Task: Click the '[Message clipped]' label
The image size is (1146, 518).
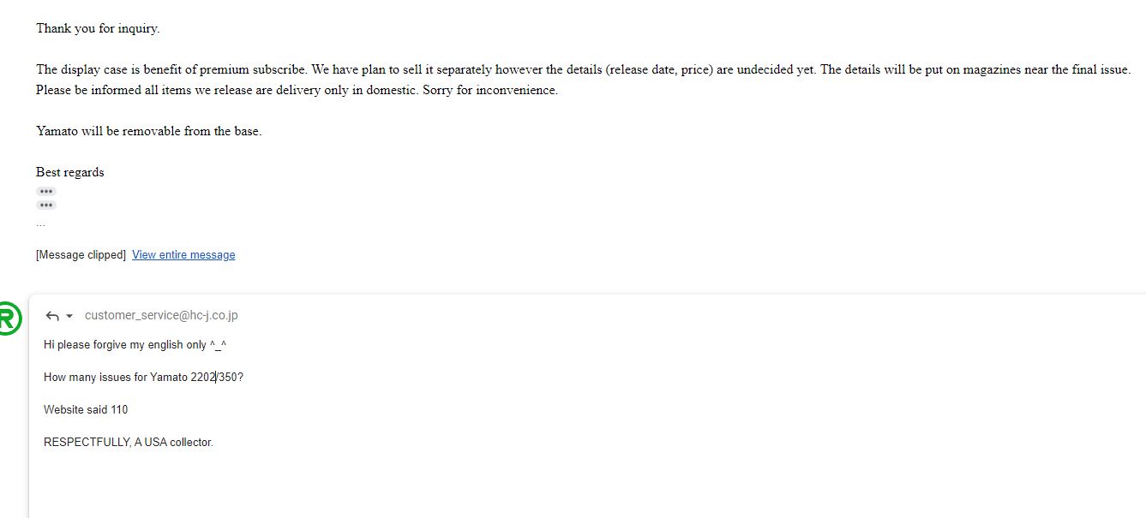Action: point(81,254)
